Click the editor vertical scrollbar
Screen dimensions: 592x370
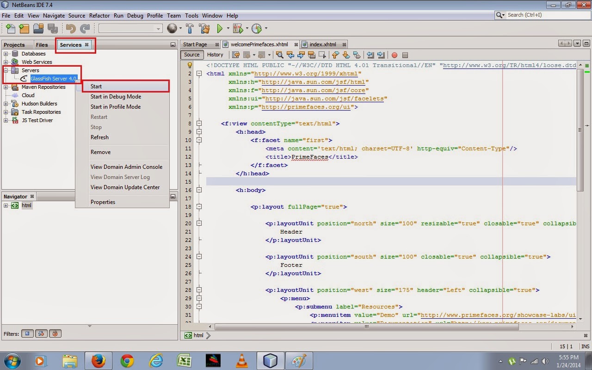coord(580,131)
